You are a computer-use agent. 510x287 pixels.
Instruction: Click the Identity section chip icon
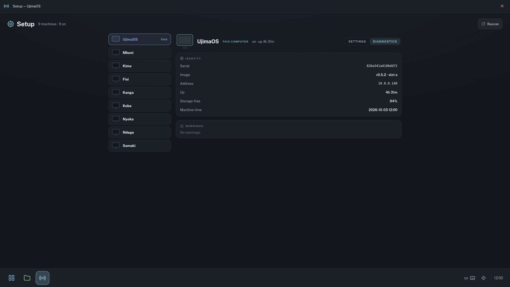182,58
